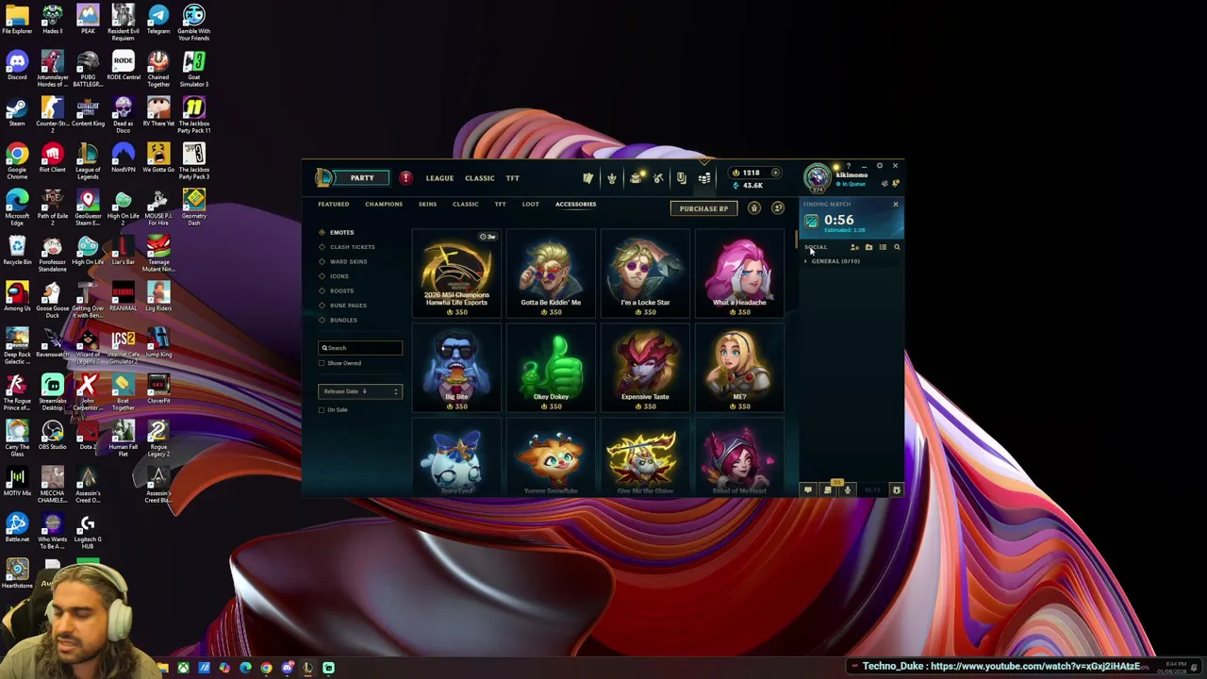Select the Accessories store tab
Viewport: 1207px width, 679px height.
[x=575, y=205]
